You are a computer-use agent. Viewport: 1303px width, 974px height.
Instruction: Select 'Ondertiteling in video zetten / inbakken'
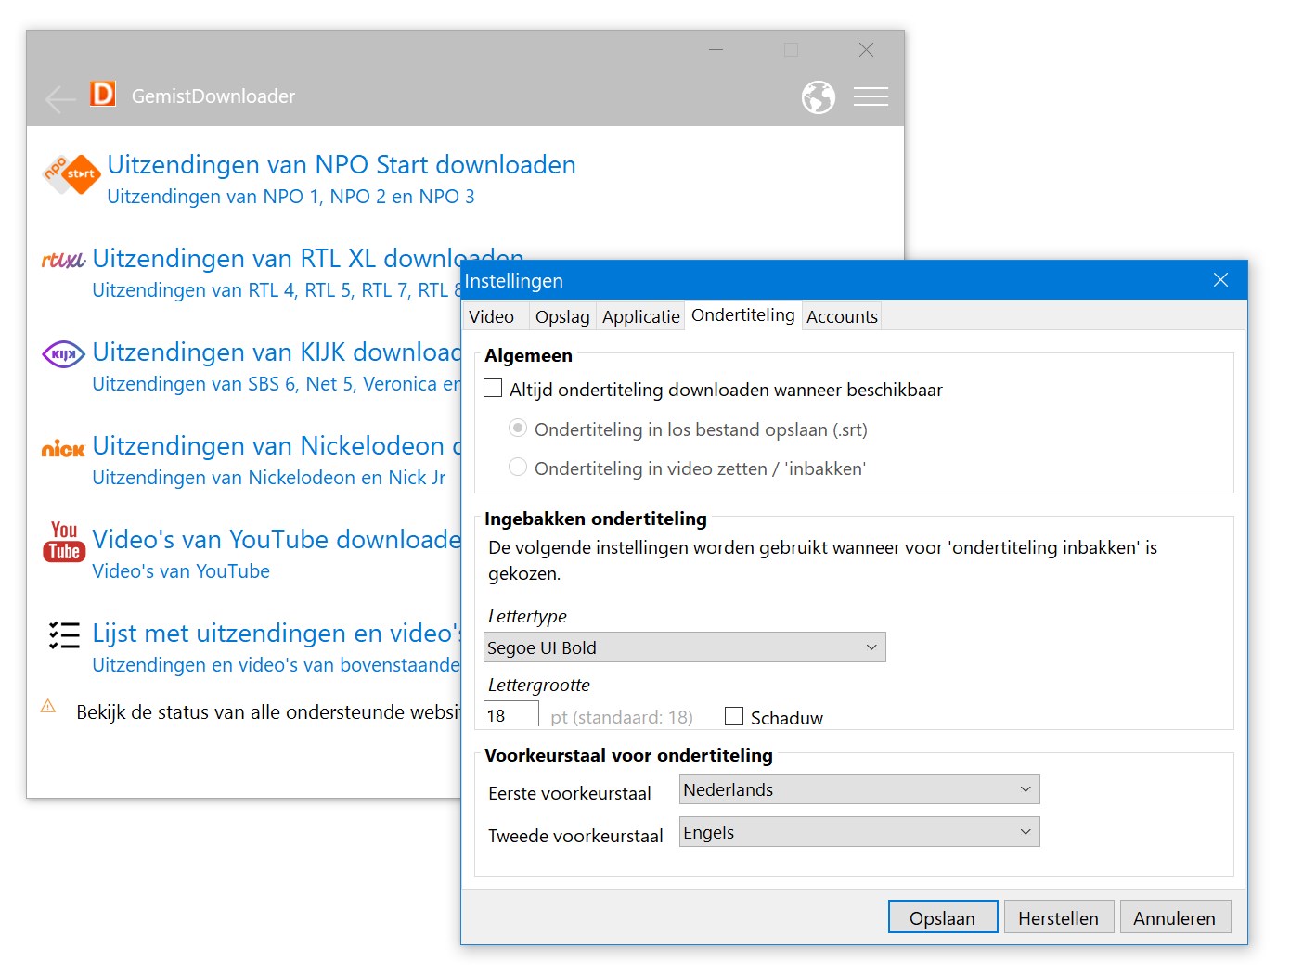pos(517,467)
